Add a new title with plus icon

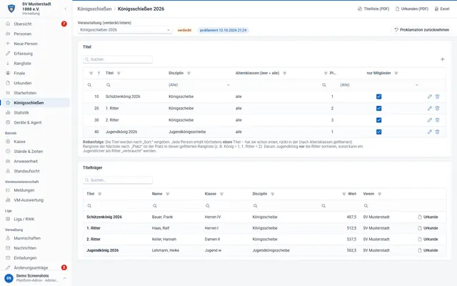tap(443, 59)
